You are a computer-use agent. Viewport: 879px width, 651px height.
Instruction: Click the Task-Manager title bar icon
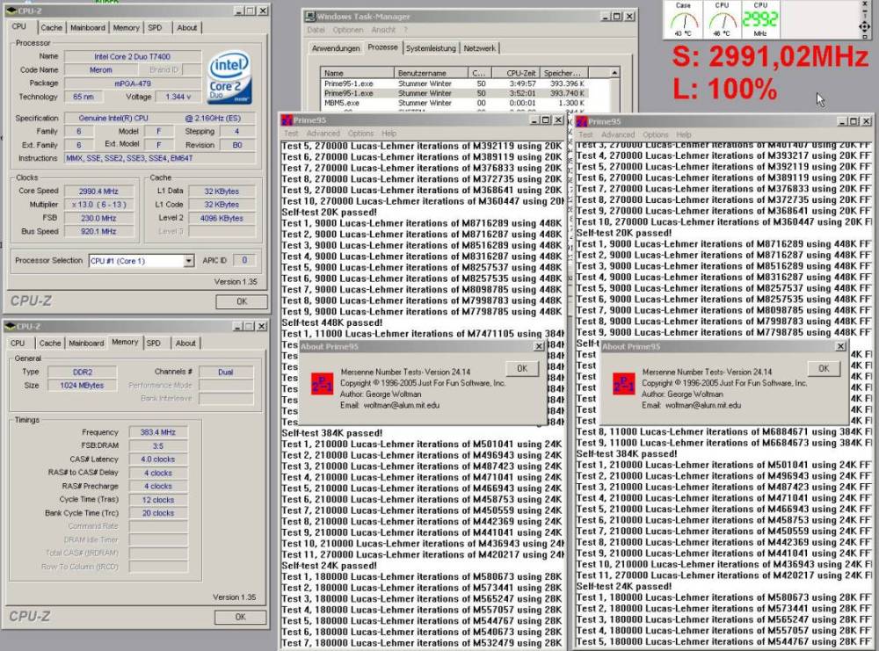[310, 16]
